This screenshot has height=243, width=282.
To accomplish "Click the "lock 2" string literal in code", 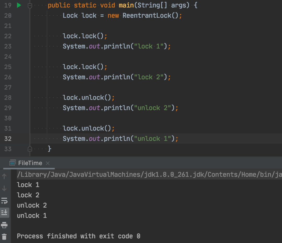I will point(149,77).
